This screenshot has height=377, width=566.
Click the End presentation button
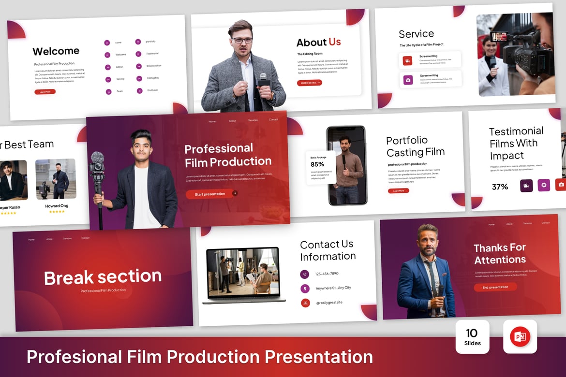coord(495,287)
